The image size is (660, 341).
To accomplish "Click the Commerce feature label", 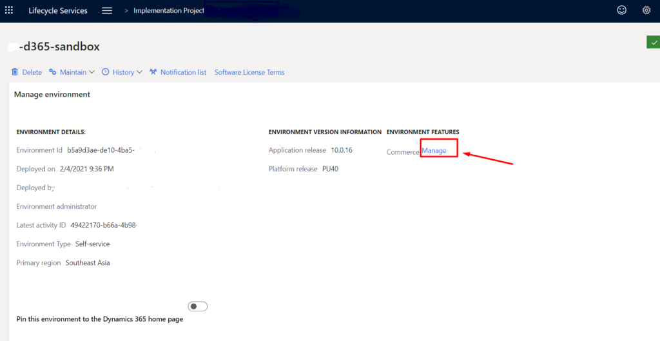I will pyautogui.click(x=403, y=152).
